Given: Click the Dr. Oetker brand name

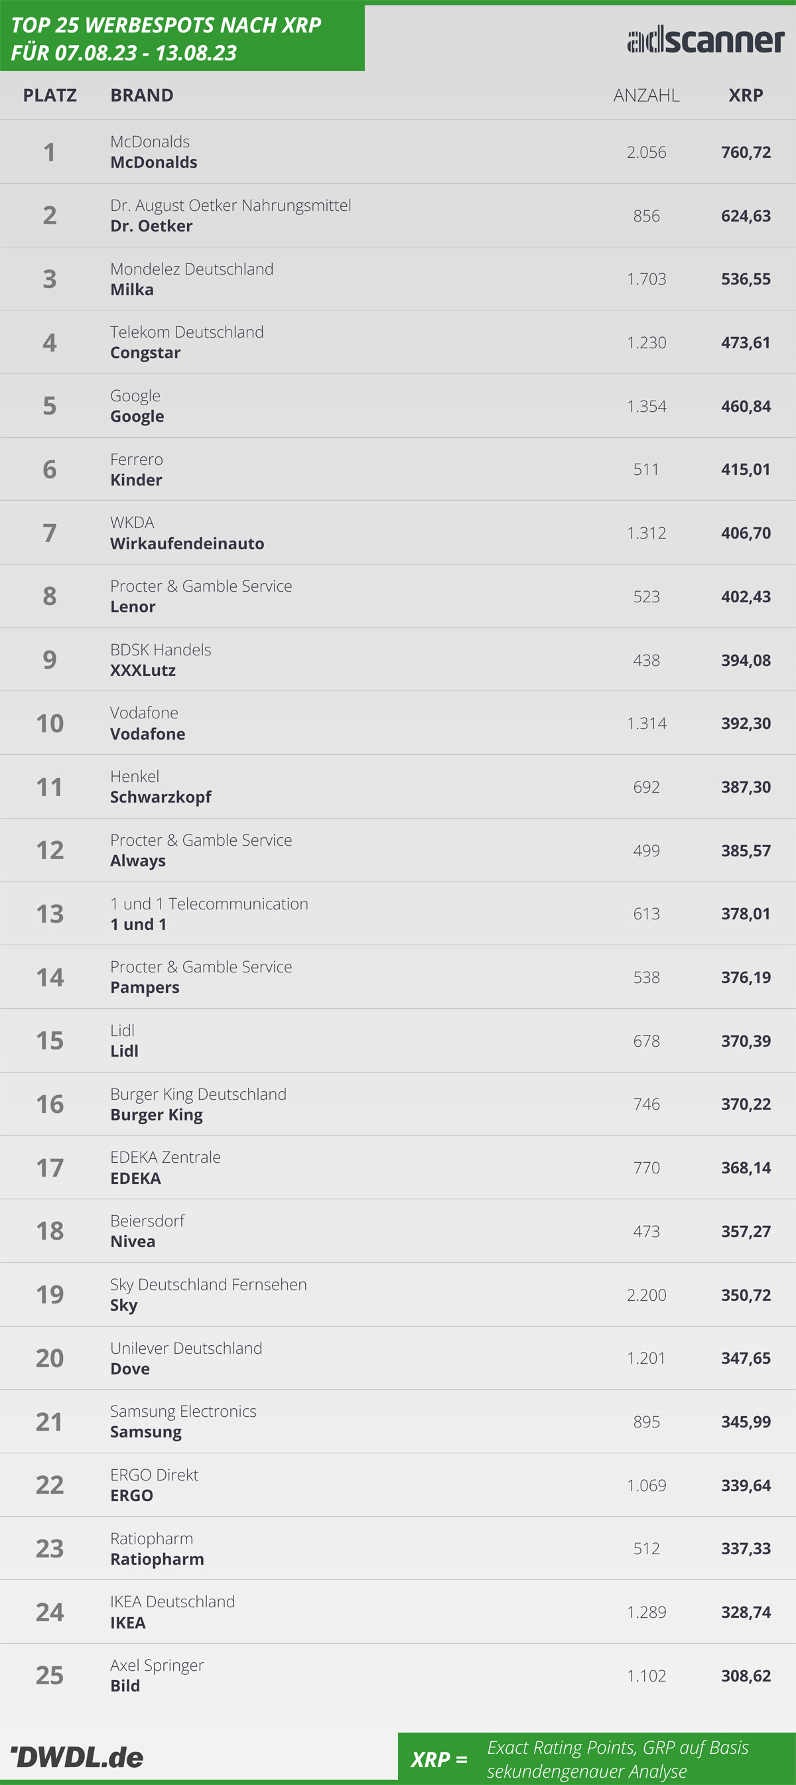Looking at the screenshot, I should tap(152, 226).
